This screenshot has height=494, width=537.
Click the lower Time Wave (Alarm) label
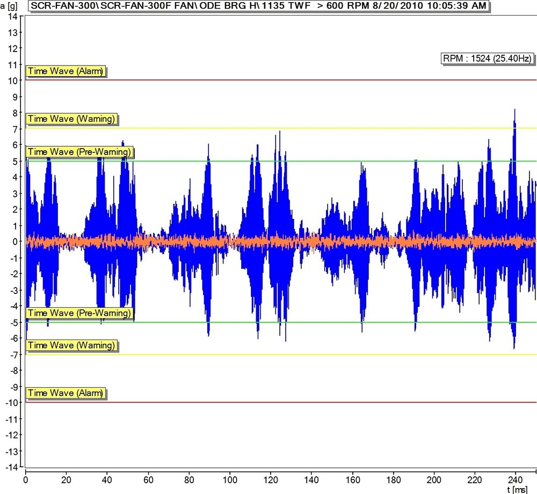point(66,393)
